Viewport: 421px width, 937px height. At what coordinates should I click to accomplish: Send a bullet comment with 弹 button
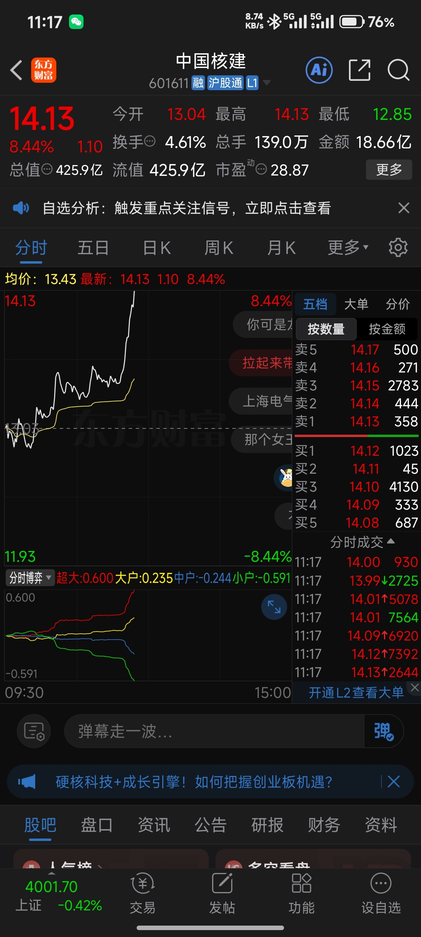[384, 731]
